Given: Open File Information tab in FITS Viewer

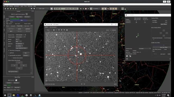Looking at the screenshot, I should point(53,27).
